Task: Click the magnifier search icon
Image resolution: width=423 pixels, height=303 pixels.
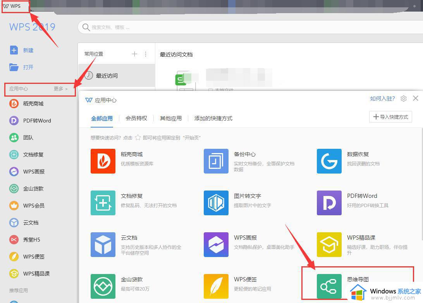Action: [x=86, y=27]
